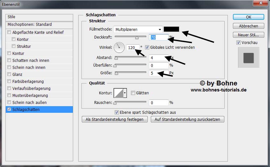Click Als Standardeinstellung festlegen button

click(x=114, y=119)
